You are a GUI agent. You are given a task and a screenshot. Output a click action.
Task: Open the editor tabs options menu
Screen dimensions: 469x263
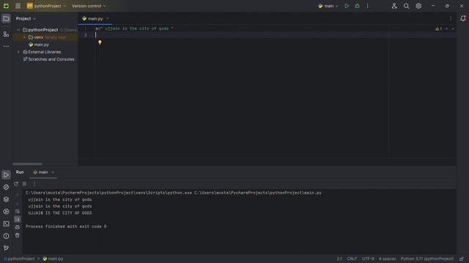[x=451, y=18]
